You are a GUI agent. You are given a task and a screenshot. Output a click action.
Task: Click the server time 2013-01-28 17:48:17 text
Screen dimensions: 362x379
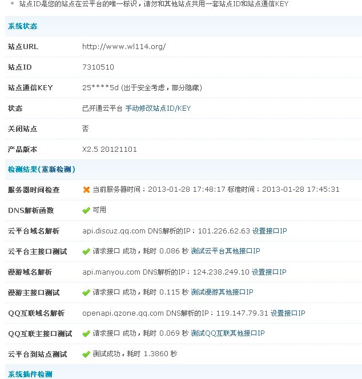click(187, 189)
